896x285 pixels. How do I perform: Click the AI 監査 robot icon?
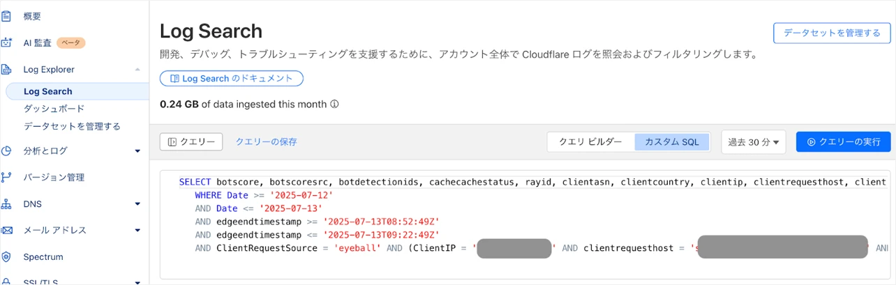(7, 43)
